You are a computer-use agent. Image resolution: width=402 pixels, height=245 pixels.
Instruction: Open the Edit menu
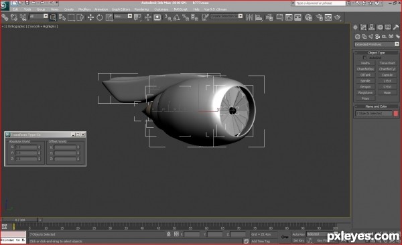click(x=15, y=9)
